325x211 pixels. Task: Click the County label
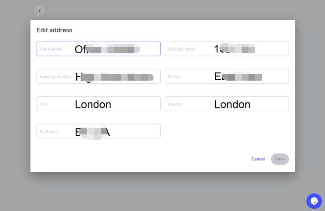click(175, 104)
